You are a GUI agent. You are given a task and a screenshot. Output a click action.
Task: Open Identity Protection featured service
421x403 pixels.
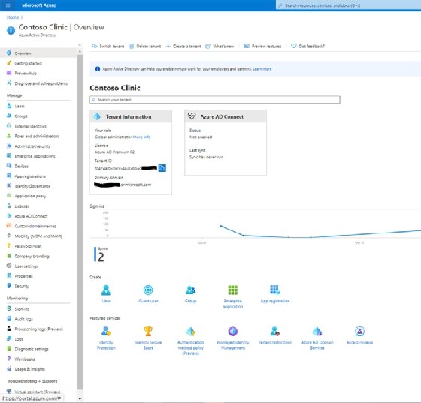click(x=106, y=338)
